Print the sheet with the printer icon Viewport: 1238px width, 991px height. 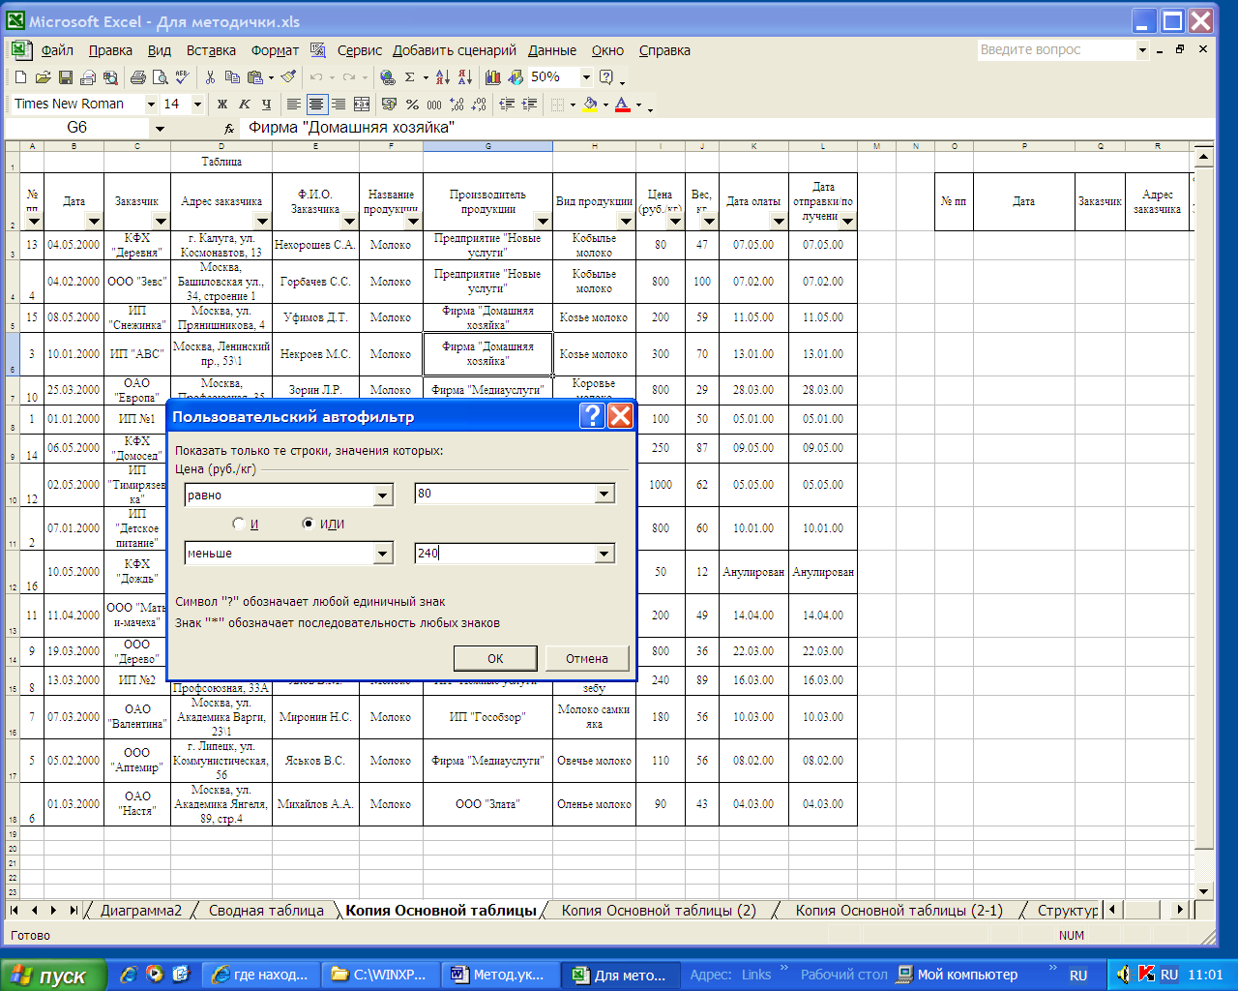coord(137,77)
